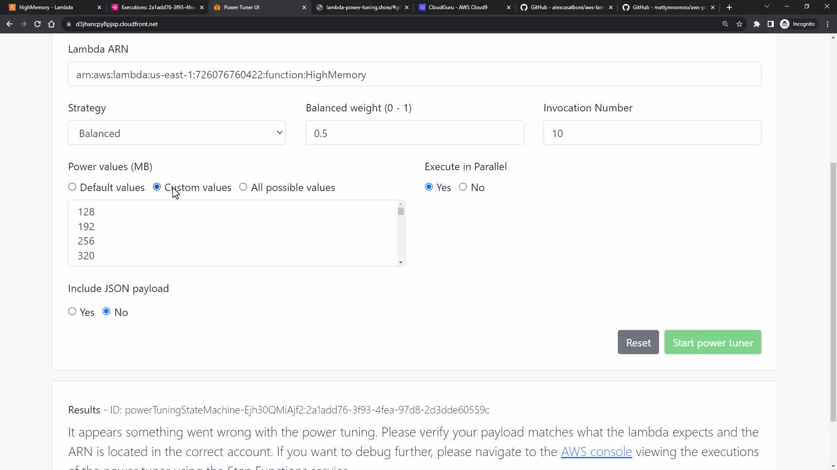Viewport: 837px width, 470px height.
Task: Select the Default values radio button
Action: click(72, 187)
